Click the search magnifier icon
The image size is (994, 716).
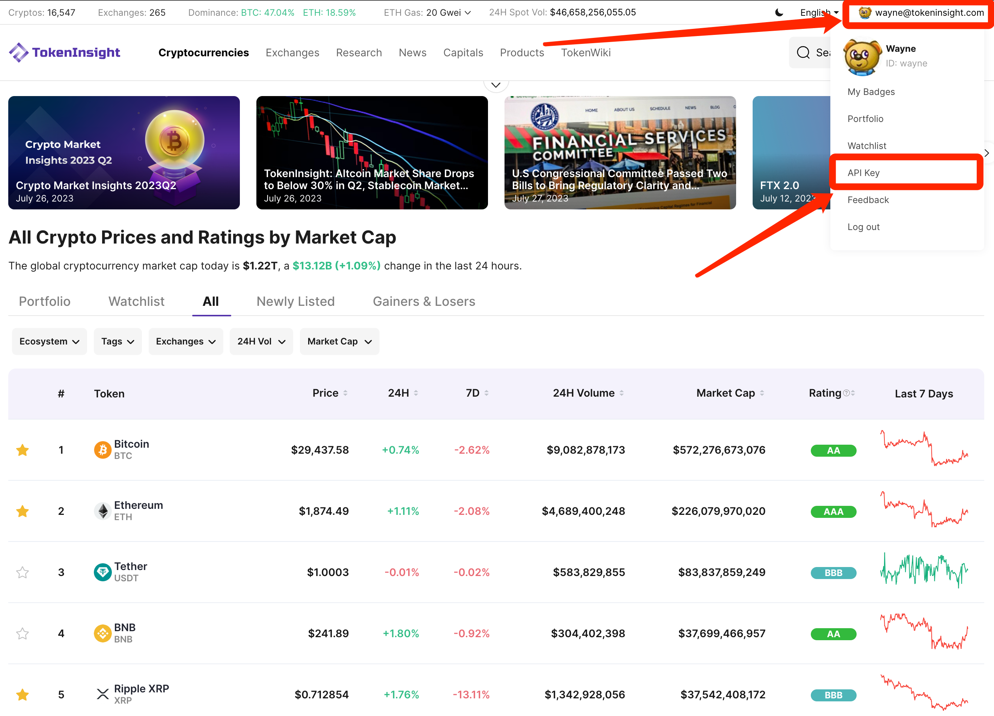click(x=803, y=53)
